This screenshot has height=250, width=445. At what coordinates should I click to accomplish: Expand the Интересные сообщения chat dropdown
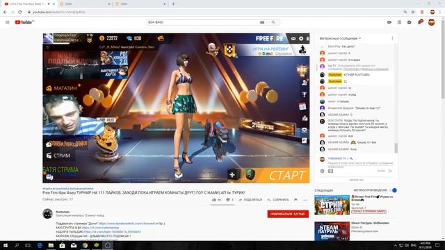(340, 38)
